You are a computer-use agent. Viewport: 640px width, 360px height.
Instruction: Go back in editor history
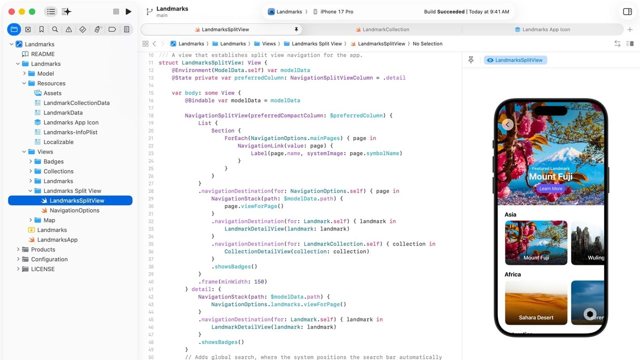(x=154, y=43)
